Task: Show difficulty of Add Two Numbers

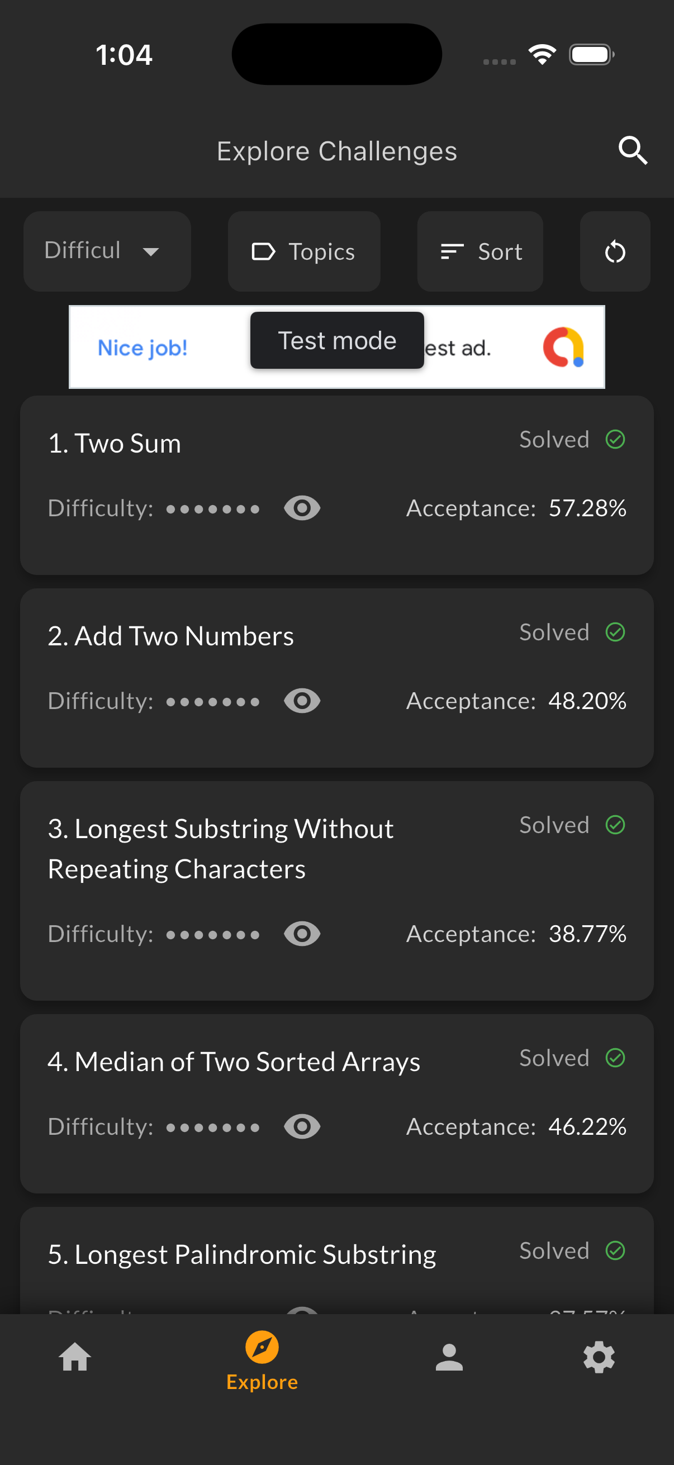Action: point(302,701)
